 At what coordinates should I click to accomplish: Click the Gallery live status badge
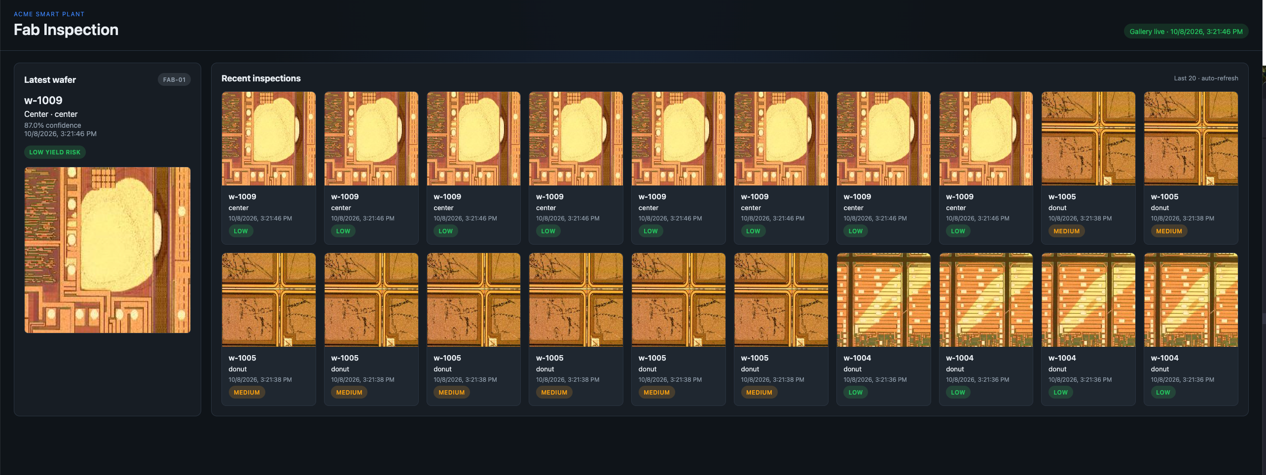[x=1186, y=32]
